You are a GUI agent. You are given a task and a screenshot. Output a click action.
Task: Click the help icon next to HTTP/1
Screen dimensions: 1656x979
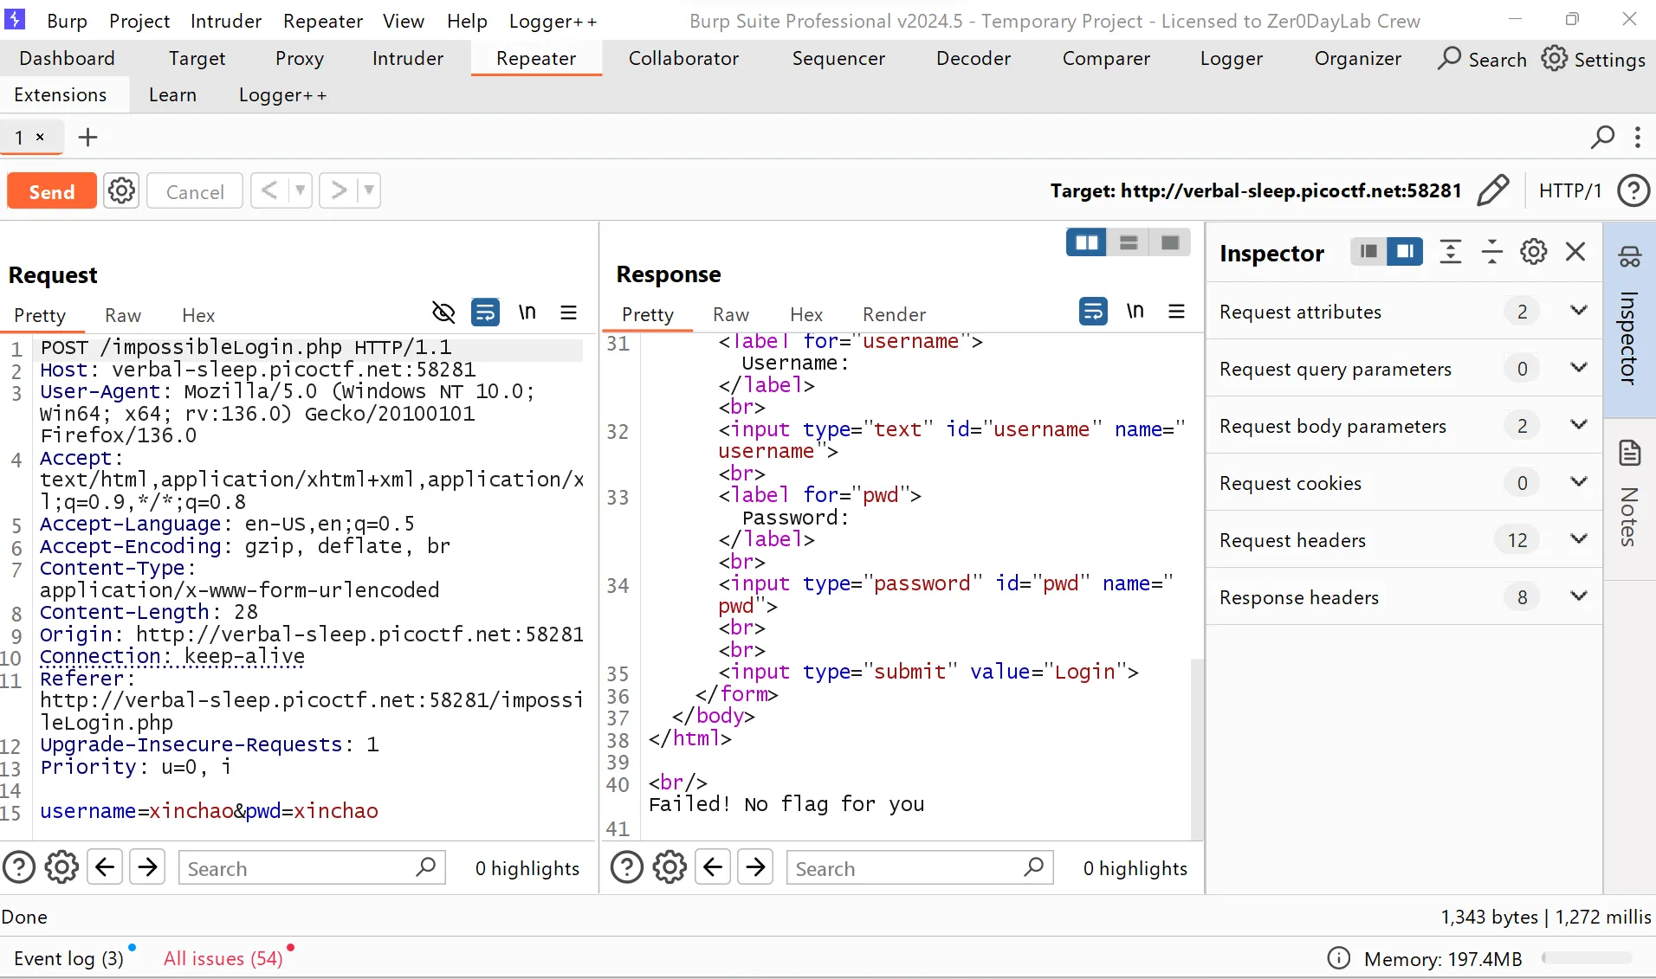[x=1633, y=190]
